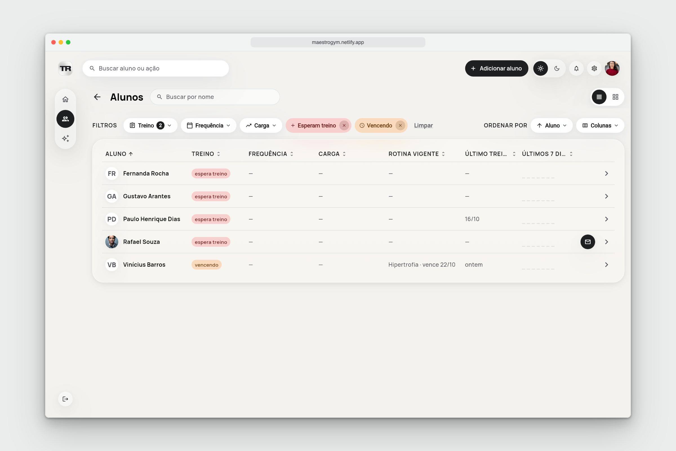Focus the Buscar aluno ou ação field
Viewport: 676px width, 451px height.
[x=155, y=68]
